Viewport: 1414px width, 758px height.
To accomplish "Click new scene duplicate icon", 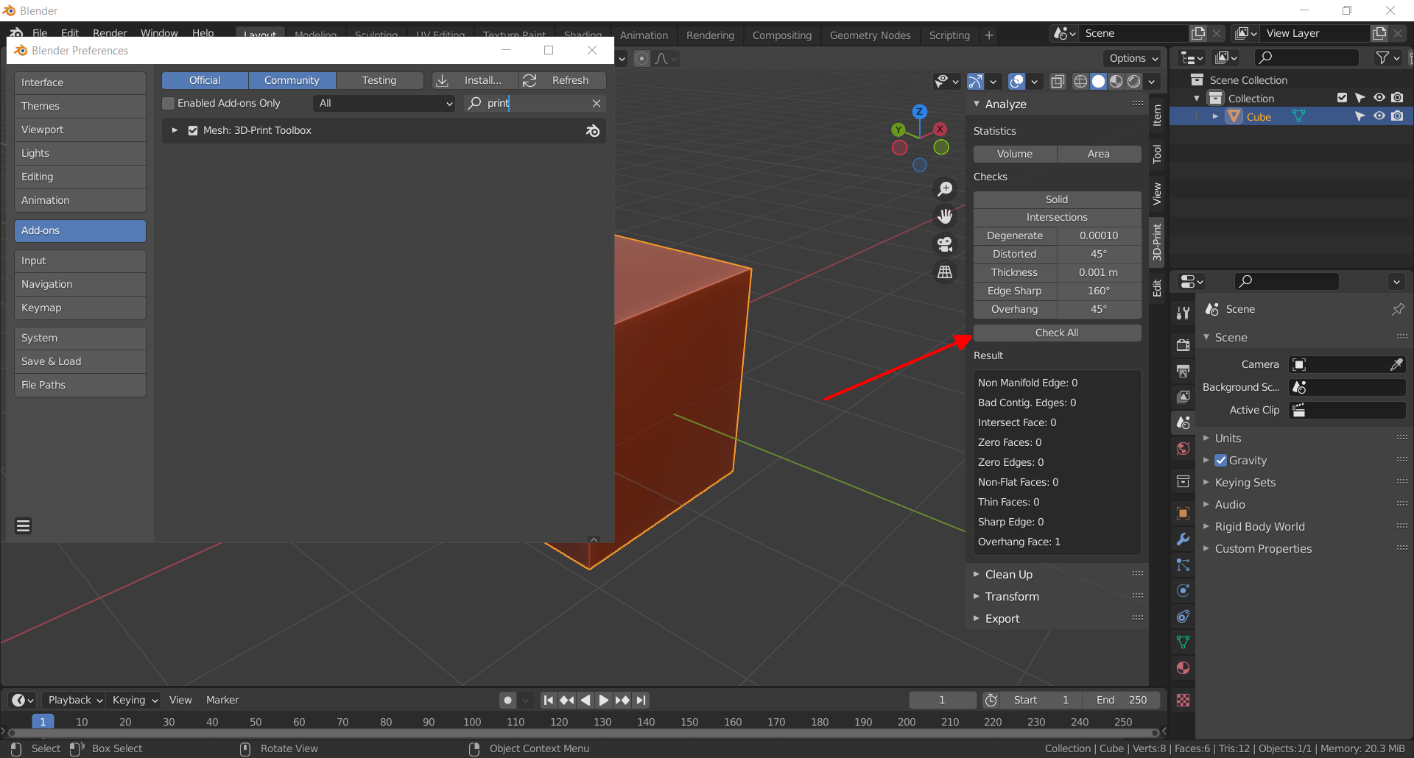I will click(x=1198, y=33).
